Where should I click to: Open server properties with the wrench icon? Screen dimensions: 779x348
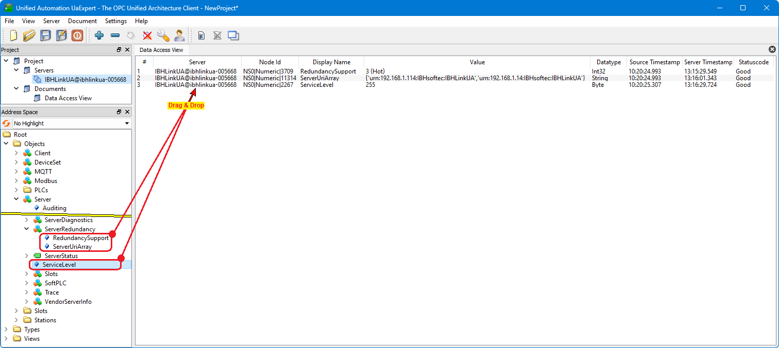tap(163, 35)
